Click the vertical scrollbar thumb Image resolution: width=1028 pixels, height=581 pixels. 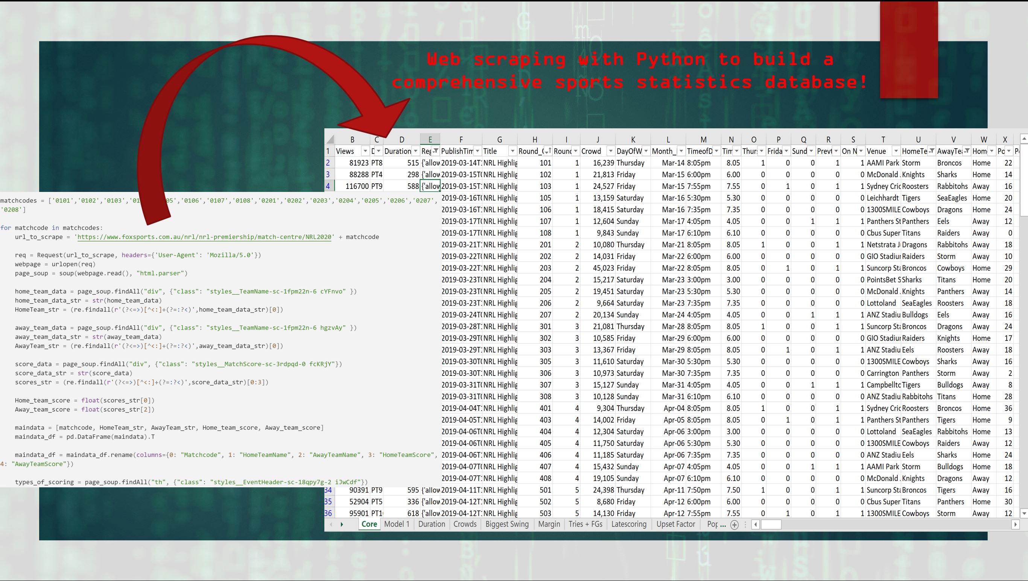click(x=1024, y=181)
